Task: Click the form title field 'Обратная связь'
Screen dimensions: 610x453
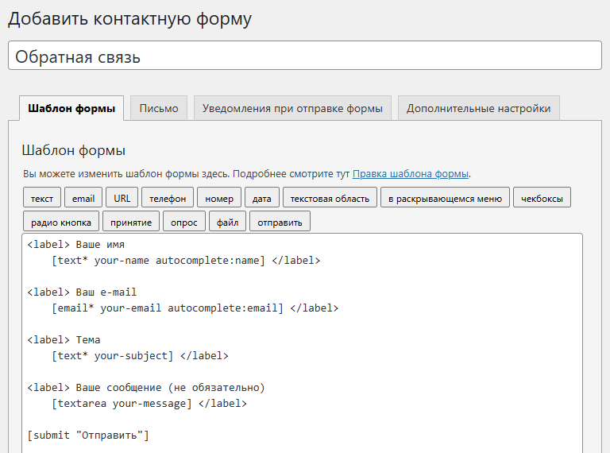Action: point(305,56)
